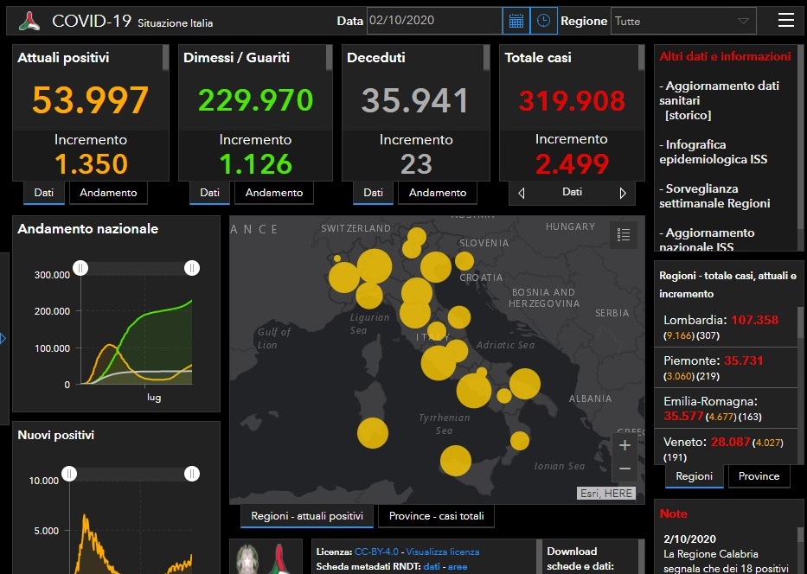Select Province - casi totali map tab

pos(436,516)
